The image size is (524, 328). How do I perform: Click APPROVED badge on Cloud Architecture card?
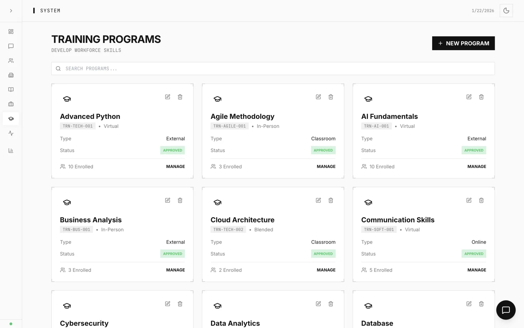323,254
